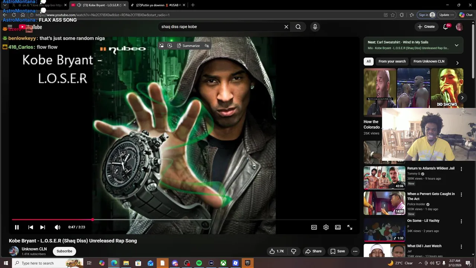
Task: Show hidden system tray icons chevron
Action: pyautogui.click(x=420, y=263)
